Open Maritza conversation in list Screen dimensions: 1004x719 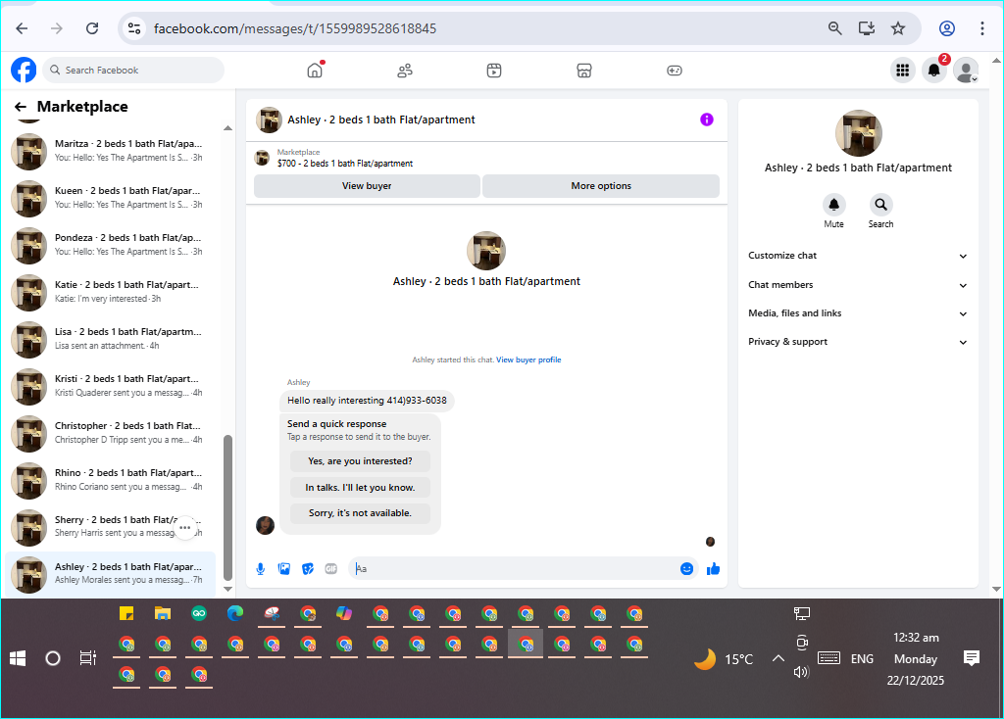coord(110,151)
